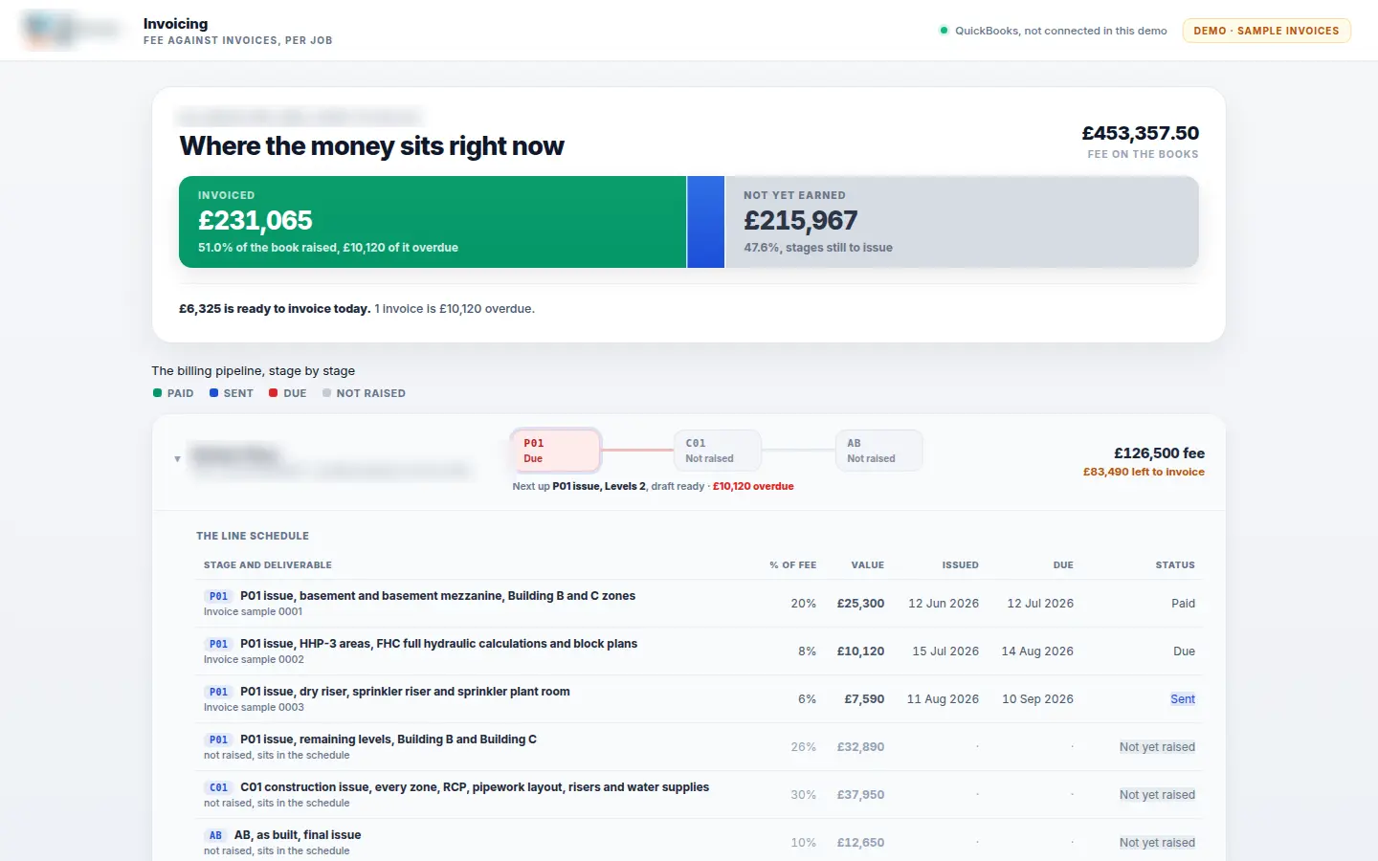Image resolution: width=1378 pixels, height=861 pixels.
Task: Click the 10 Sep 2026 due date
Action: 1037,699
